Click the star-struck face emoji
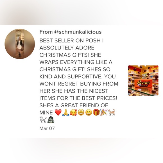Image resolution: width=163 pixels, height=163 pixels. 81,112
